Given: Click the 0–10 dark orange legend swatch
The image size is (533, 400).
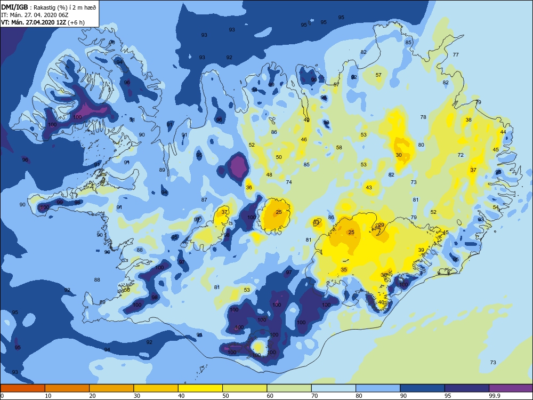Looking at the screenshot, I should tap(22, 388).
